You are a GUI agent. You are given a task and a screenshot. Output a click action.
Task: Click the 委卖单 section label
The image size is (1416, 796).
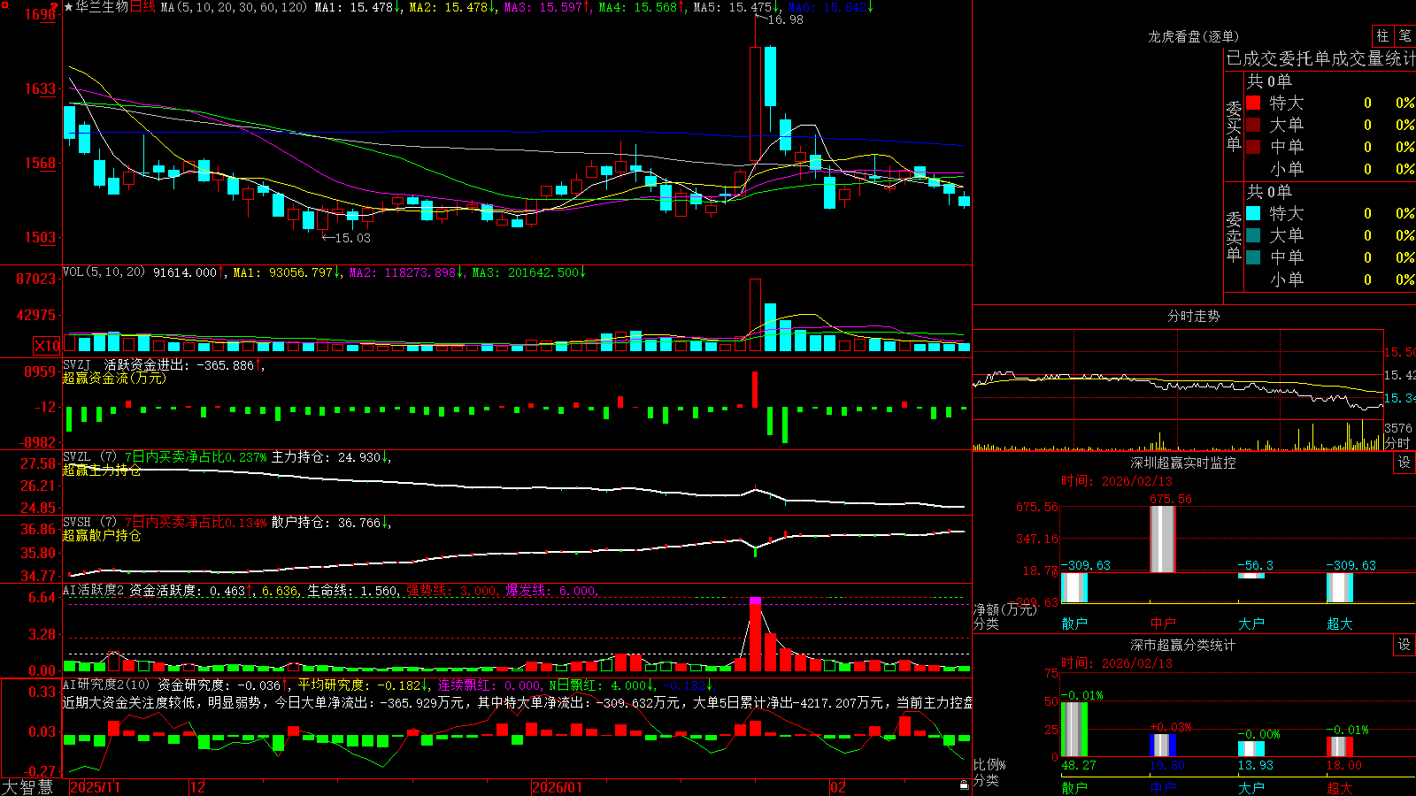coord(1234,236)
